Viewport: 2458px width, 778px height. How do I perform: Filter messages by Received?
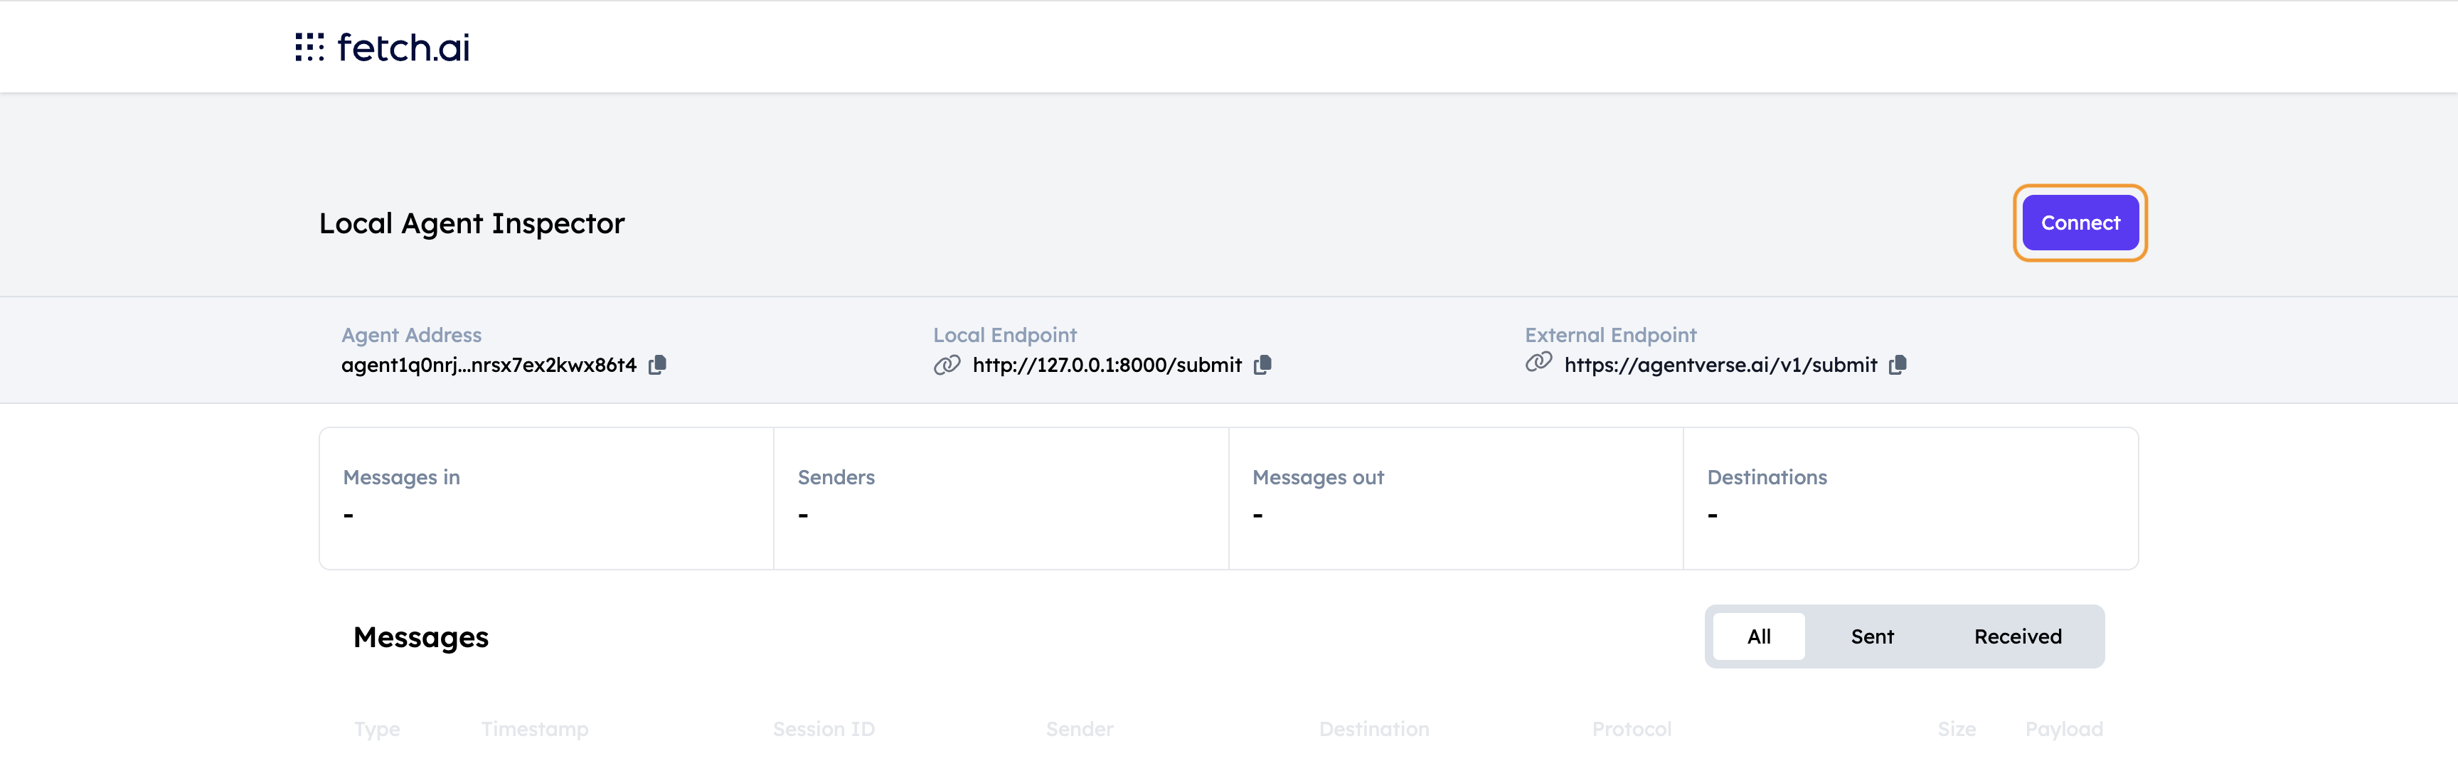pyautogui.click(x=2017, y=636)
